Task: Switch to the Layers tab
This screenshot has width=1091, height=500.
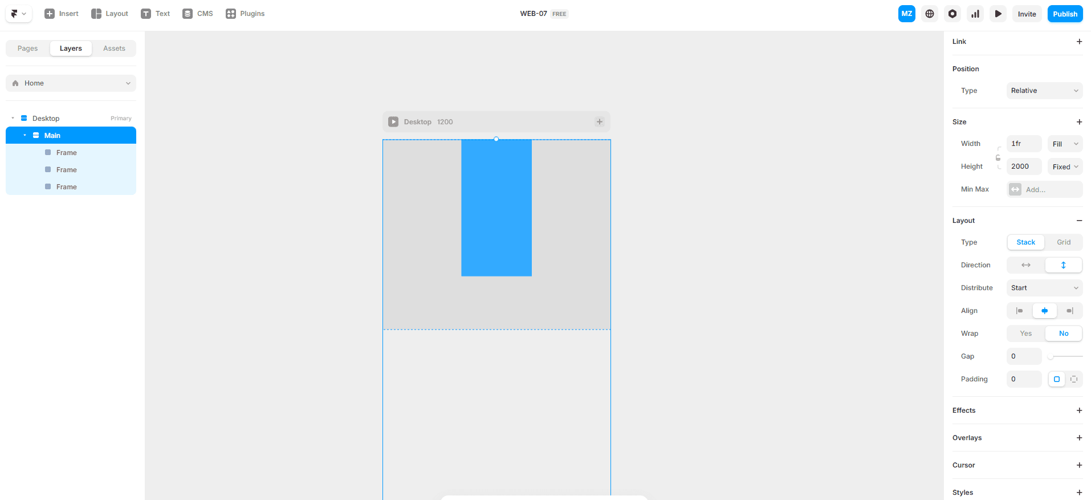Action: tap(71, 48)
